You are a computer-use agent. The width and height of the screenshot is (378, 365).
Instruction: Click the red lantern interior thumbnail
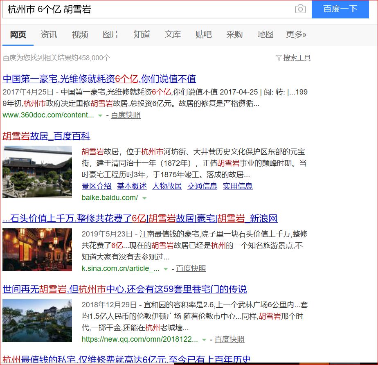coord(37,250)
